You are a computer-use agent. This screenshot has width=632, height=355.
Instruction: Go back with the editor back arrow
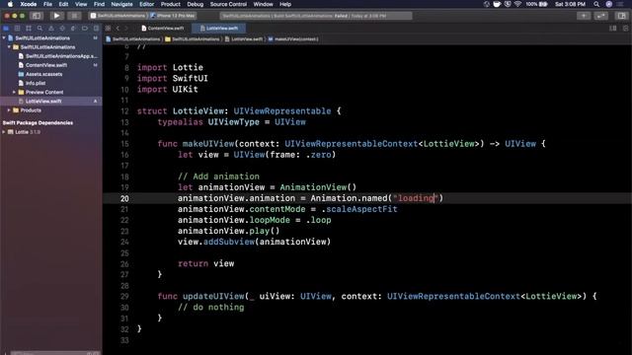point(118,29)
